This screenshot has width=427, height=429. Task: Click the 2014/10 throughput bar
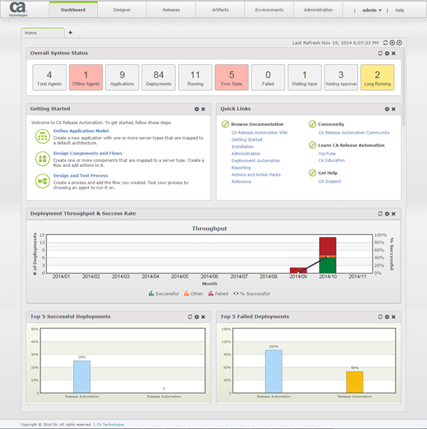coord(327,255)
